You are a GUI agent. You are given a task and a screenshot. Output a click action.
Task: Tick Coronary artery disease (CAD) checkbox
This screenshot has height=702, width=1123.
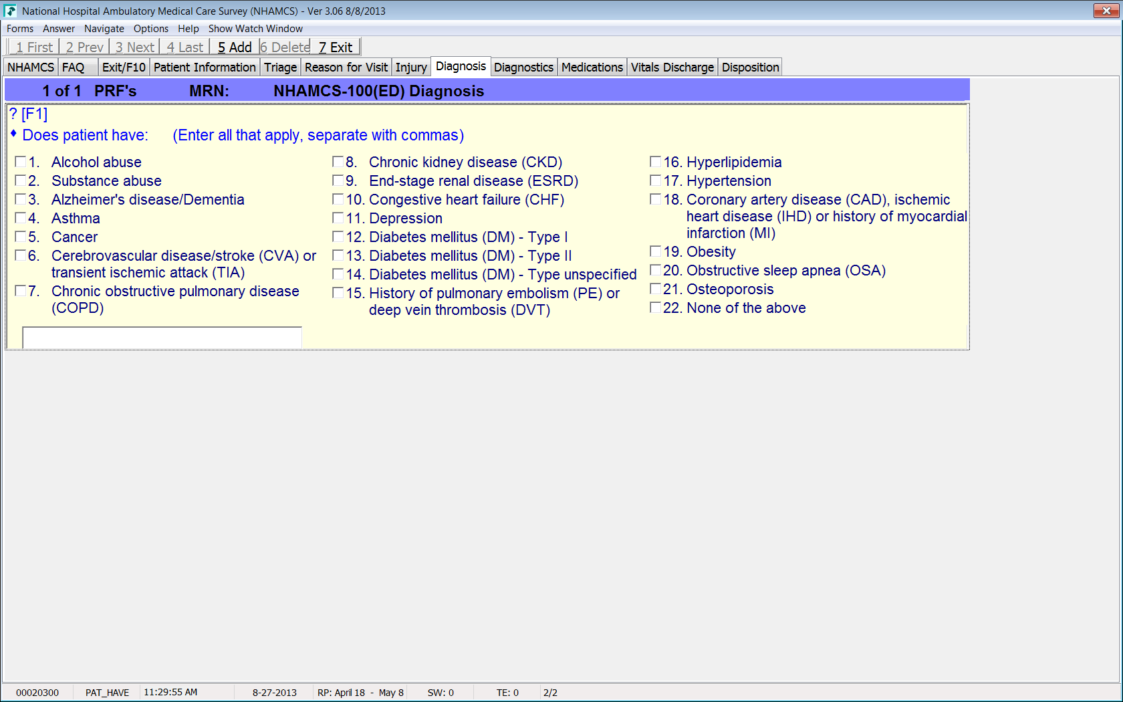656,199
